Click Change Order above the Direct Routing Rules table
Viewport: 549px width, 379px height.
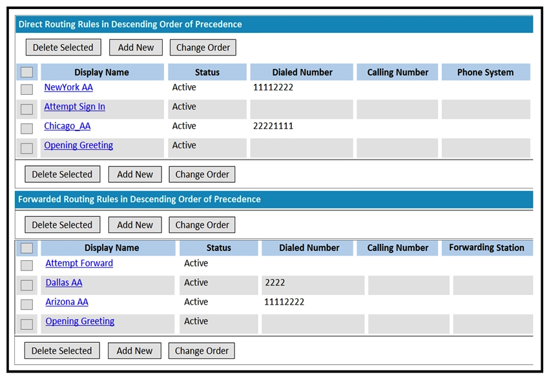[203, 47]
